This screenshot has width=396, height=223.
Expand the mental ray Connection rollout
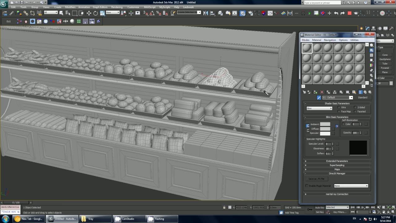point(337,194)
